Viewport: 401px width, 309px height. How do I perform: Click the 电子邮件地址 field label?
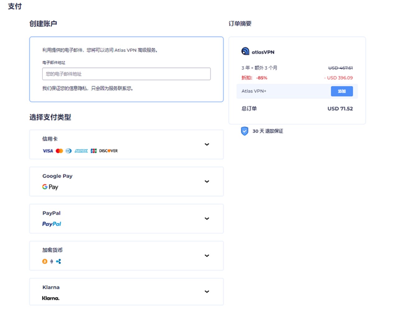tap(54, 63)
